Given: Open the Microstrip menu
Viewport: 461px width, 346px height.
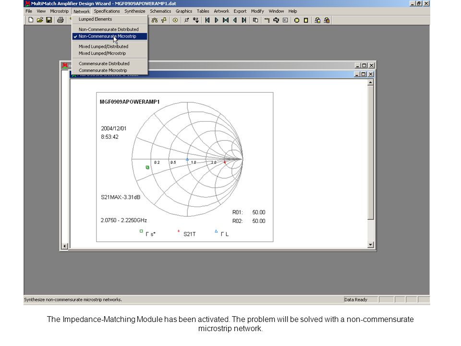Looking at the screenshot, I should tap(59, 11).
